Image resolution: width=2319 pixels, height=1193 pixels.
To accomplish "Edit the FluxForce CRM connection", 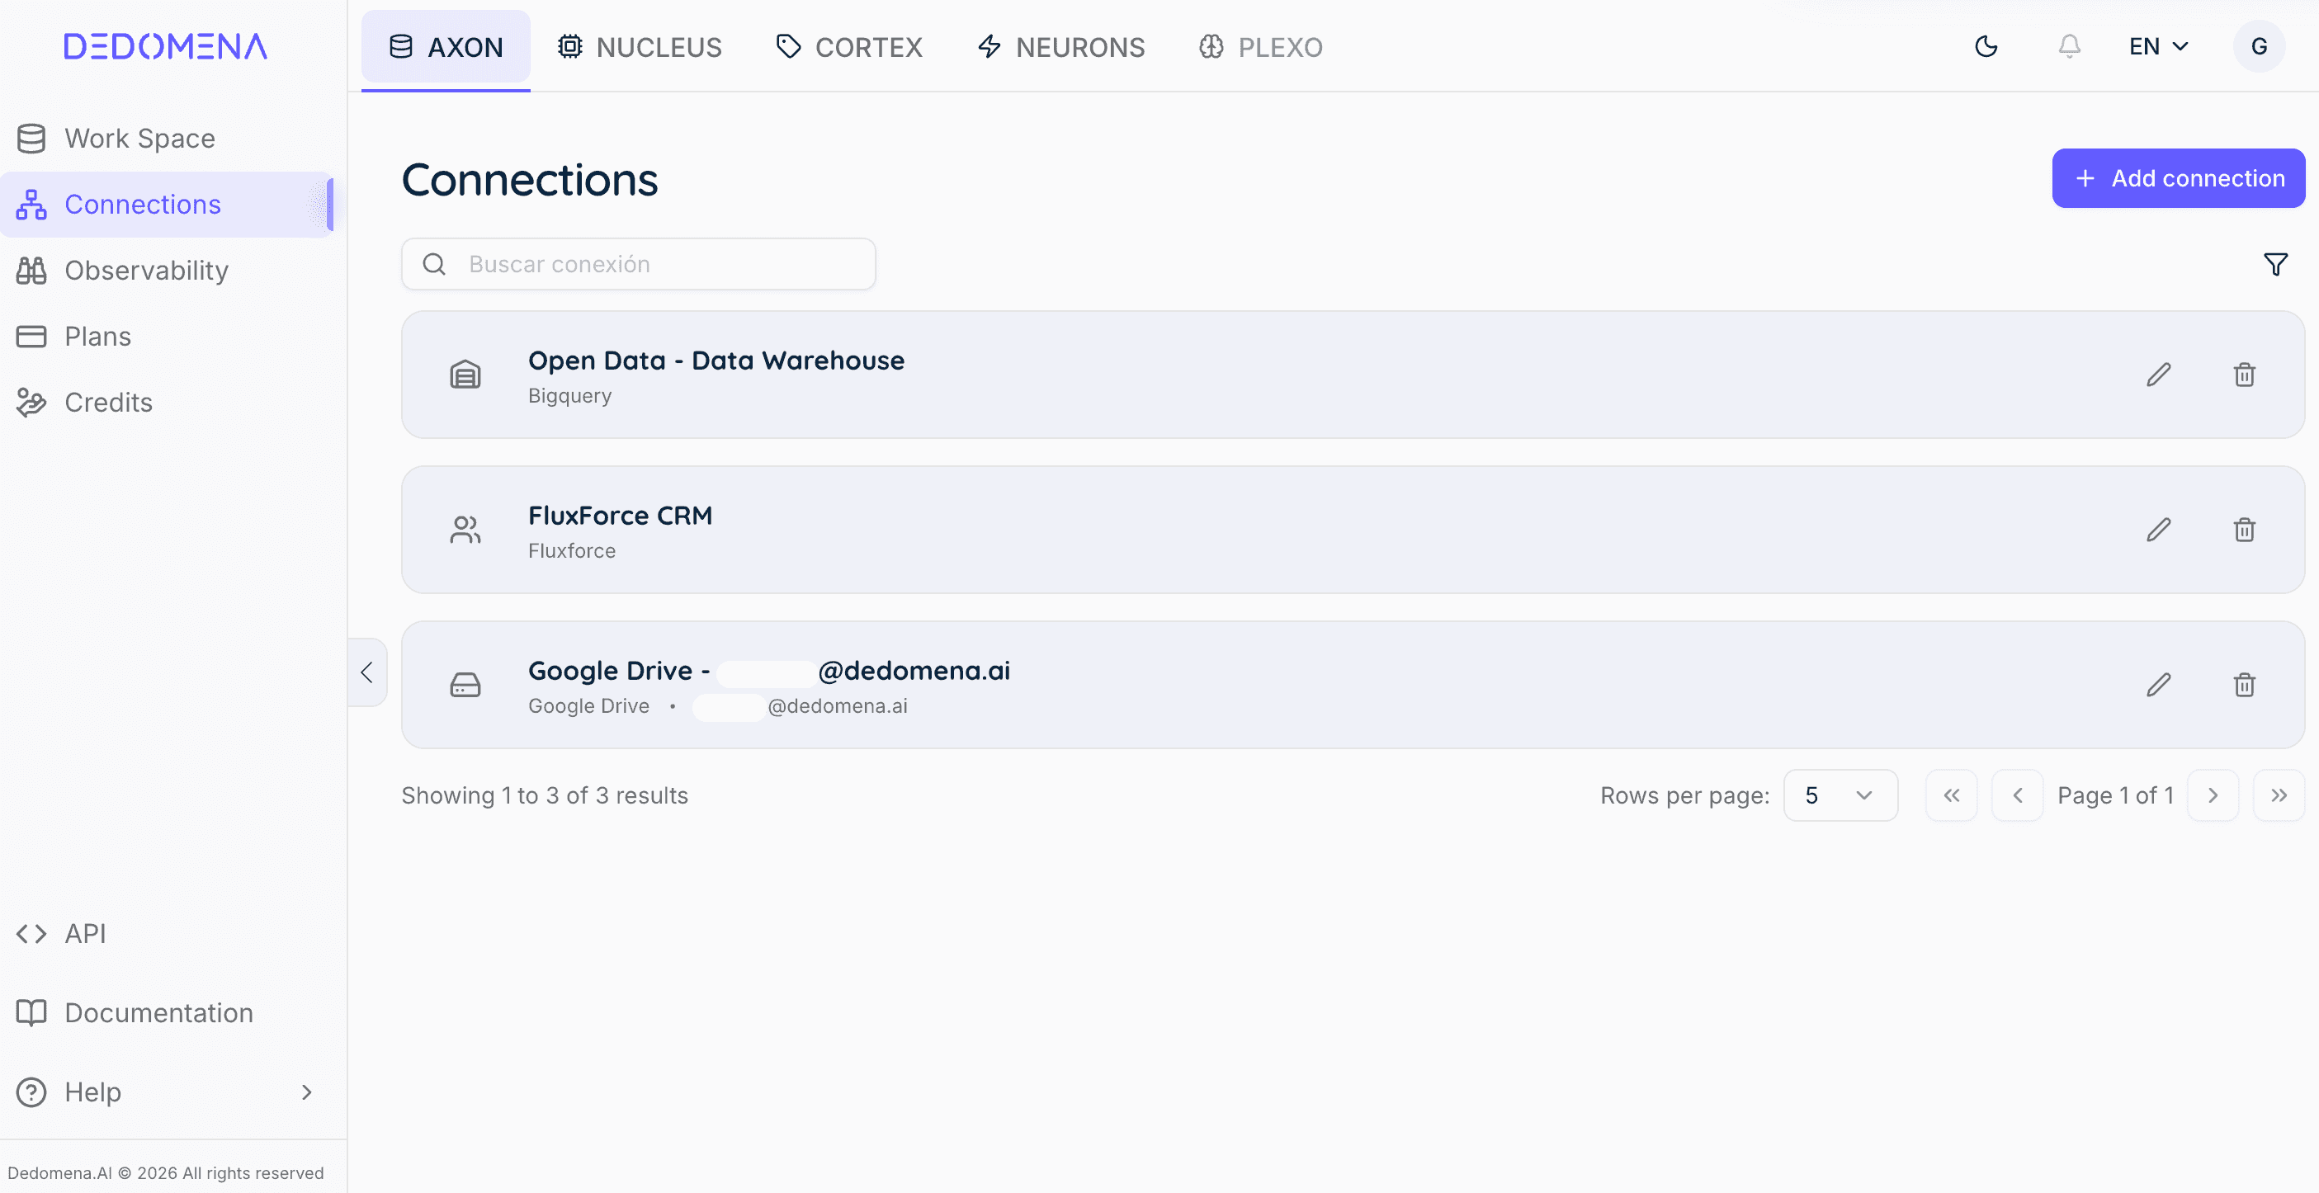I will click(2159, 529).
